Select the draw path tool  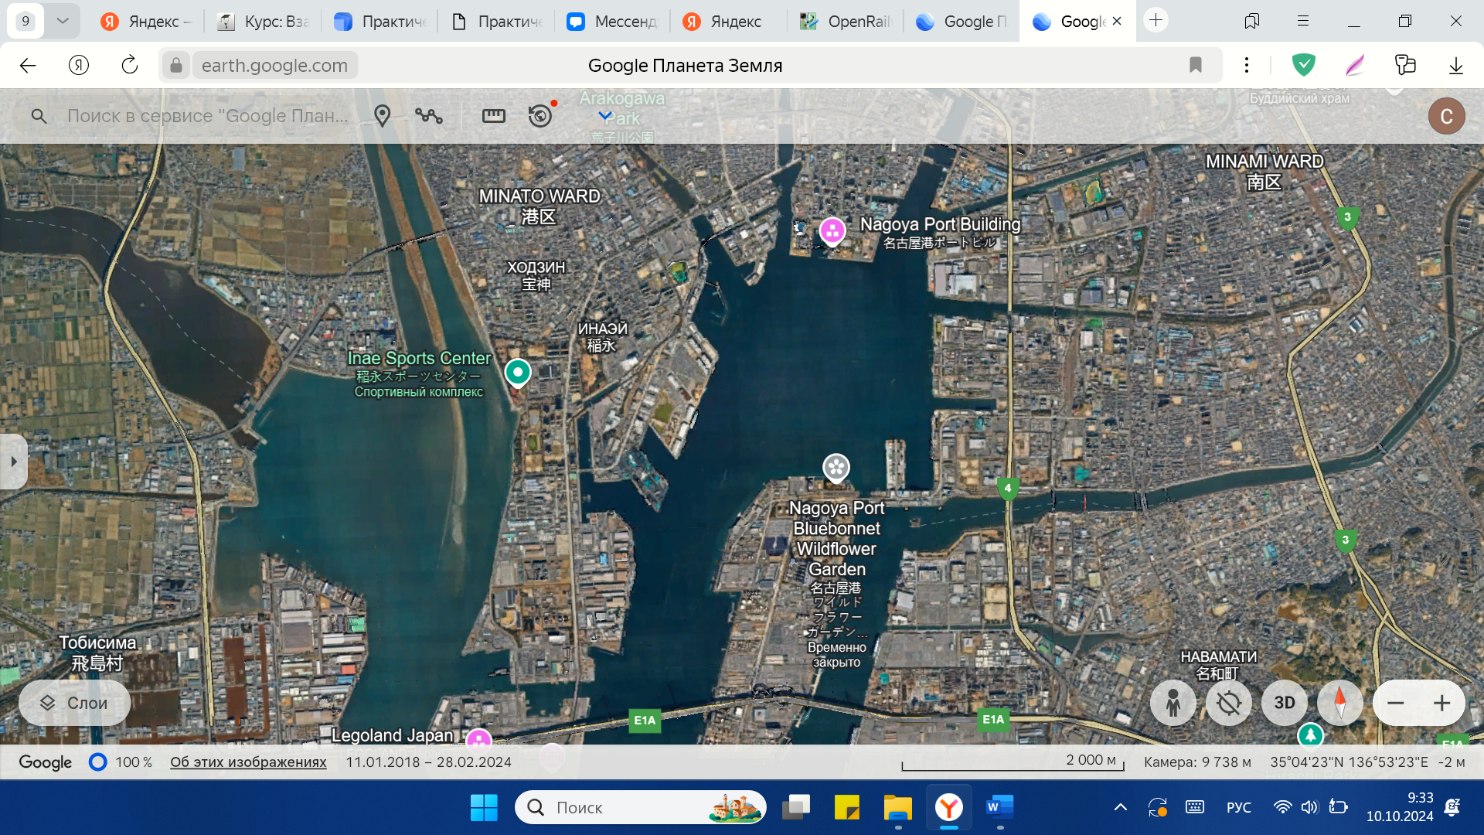pos(429,116)
